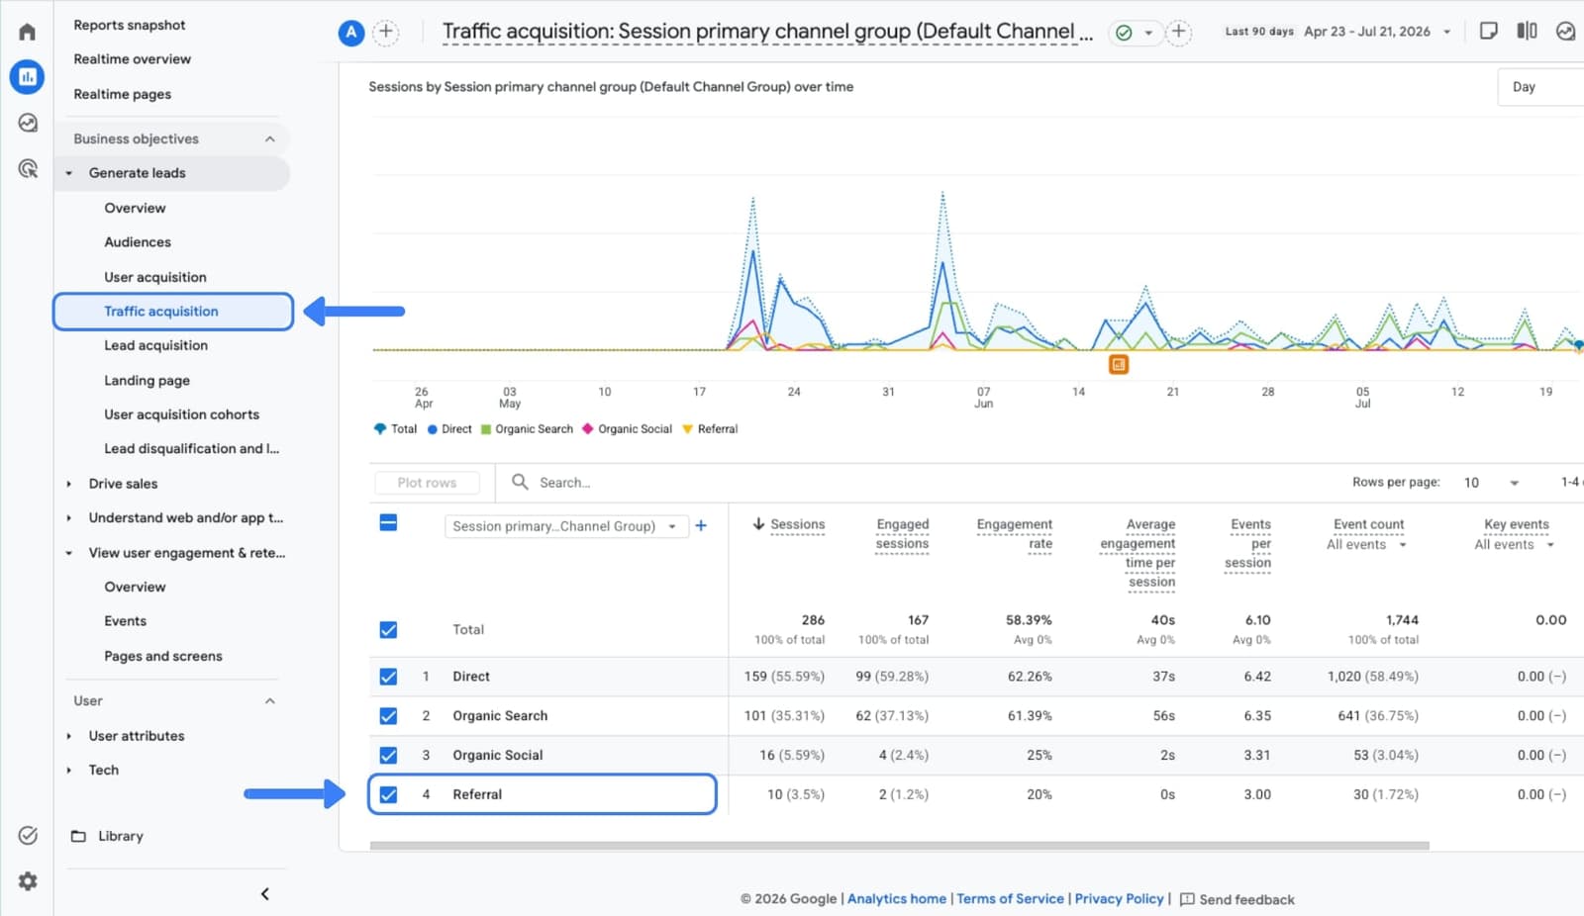1584x916 pixels.
Task: Open the date range dropdown arrow
Action: [1446, 32]
